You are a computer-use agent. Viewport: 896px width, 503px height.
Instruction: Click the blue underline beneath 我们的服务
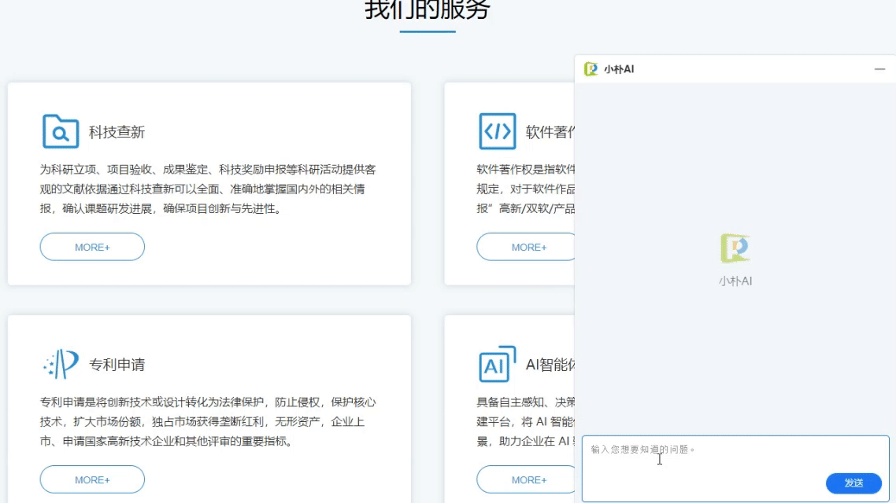pyautogui.click(x=426, y=33)
